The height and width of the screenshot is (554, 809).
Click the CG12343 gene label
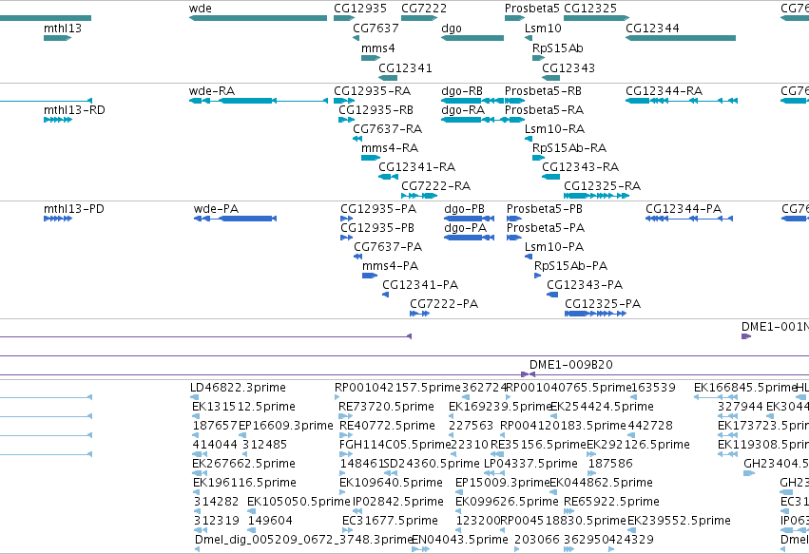[x=568, y=68]
